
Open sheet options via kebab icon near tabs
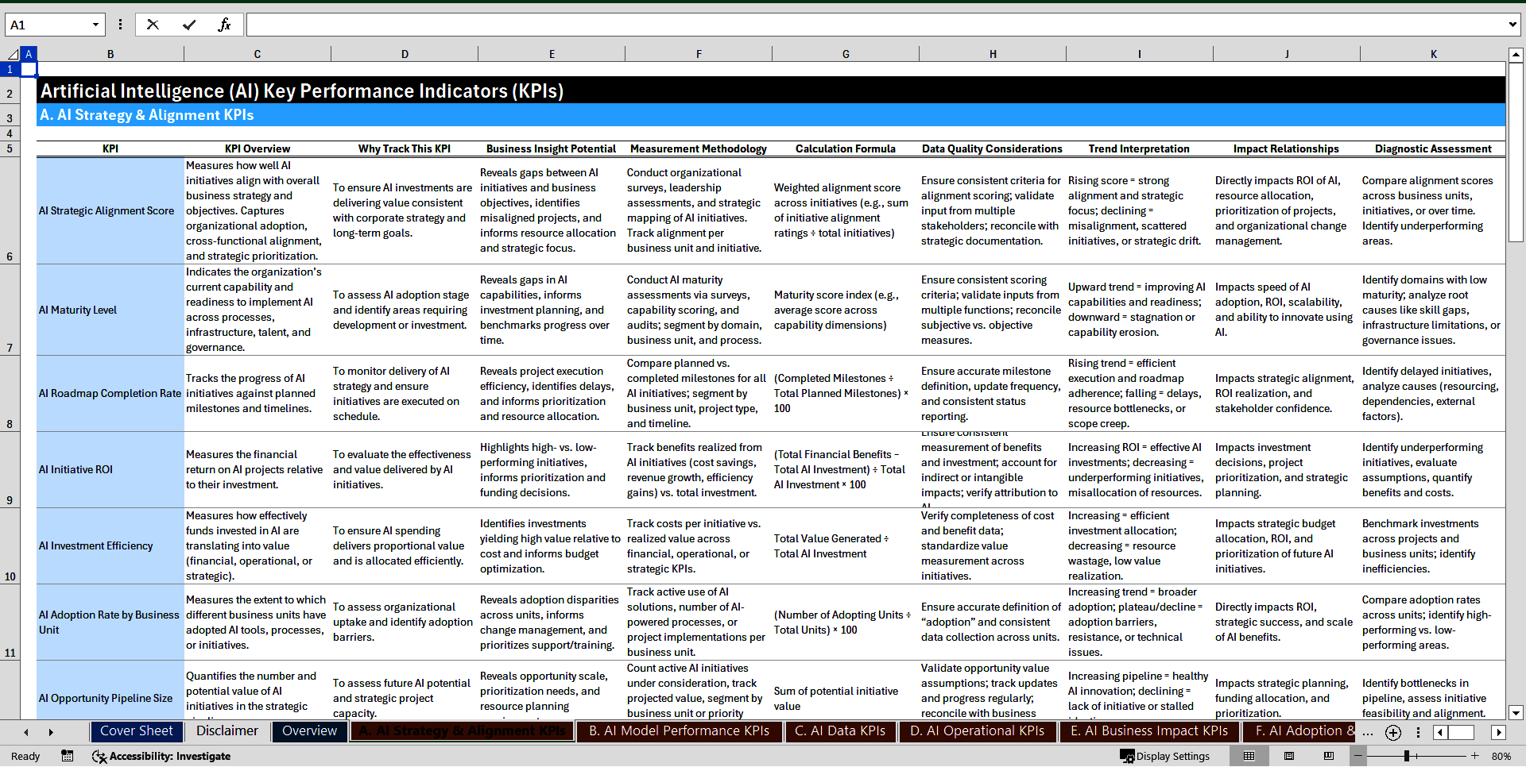click(1418, 732)
